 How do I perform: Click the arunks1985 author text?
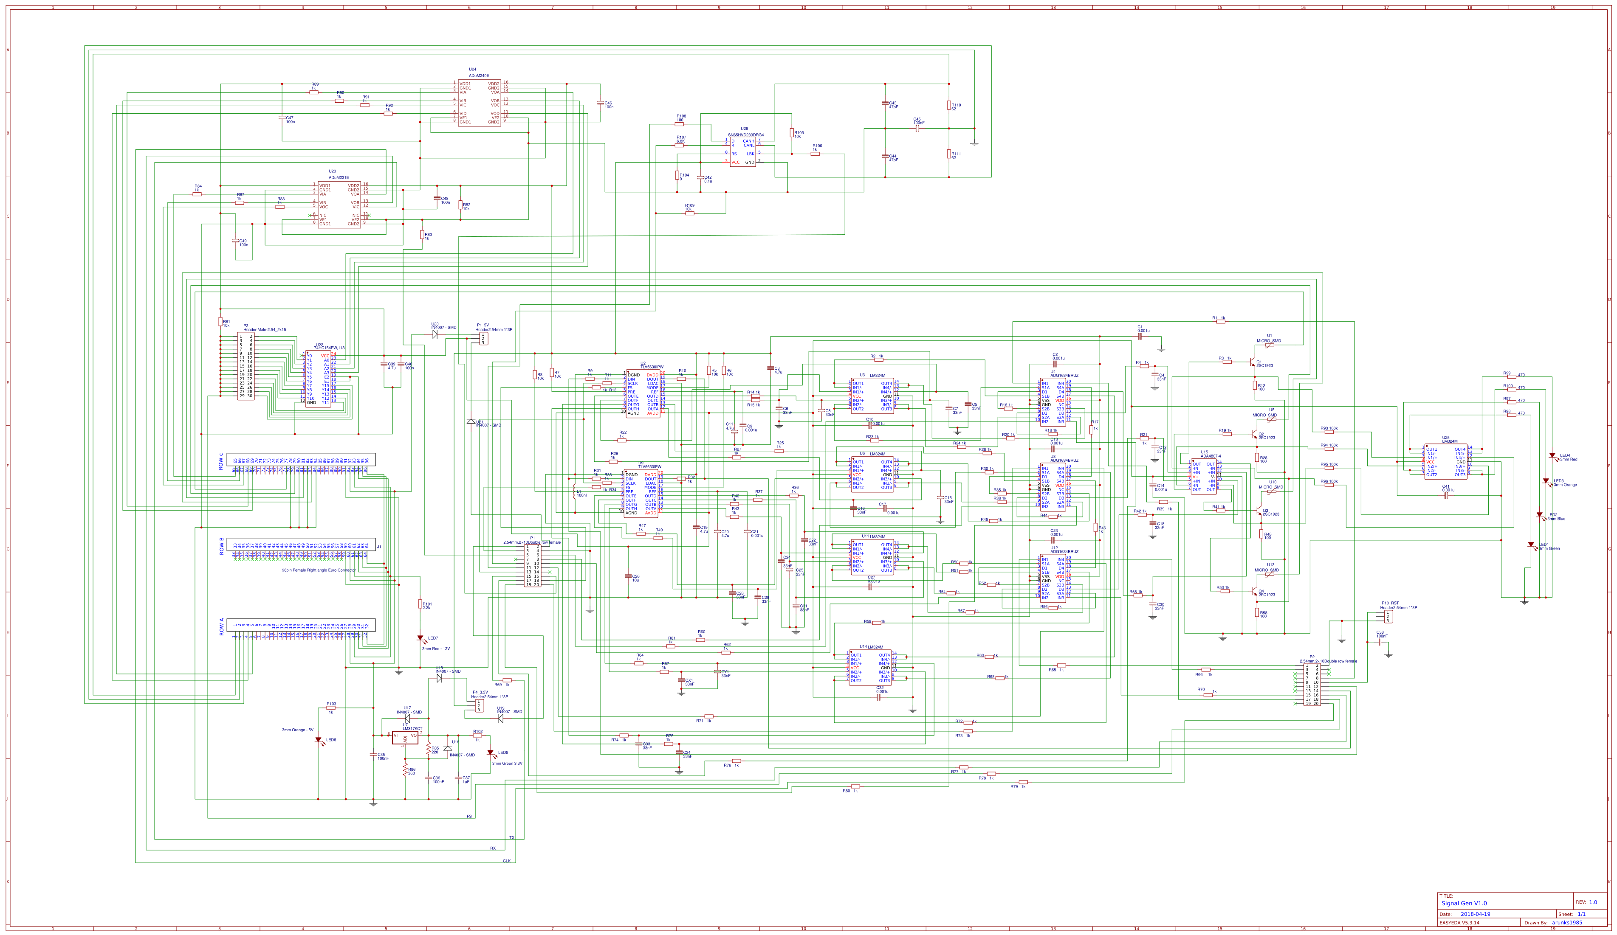pyautogui.click(x=1566, y=923)
